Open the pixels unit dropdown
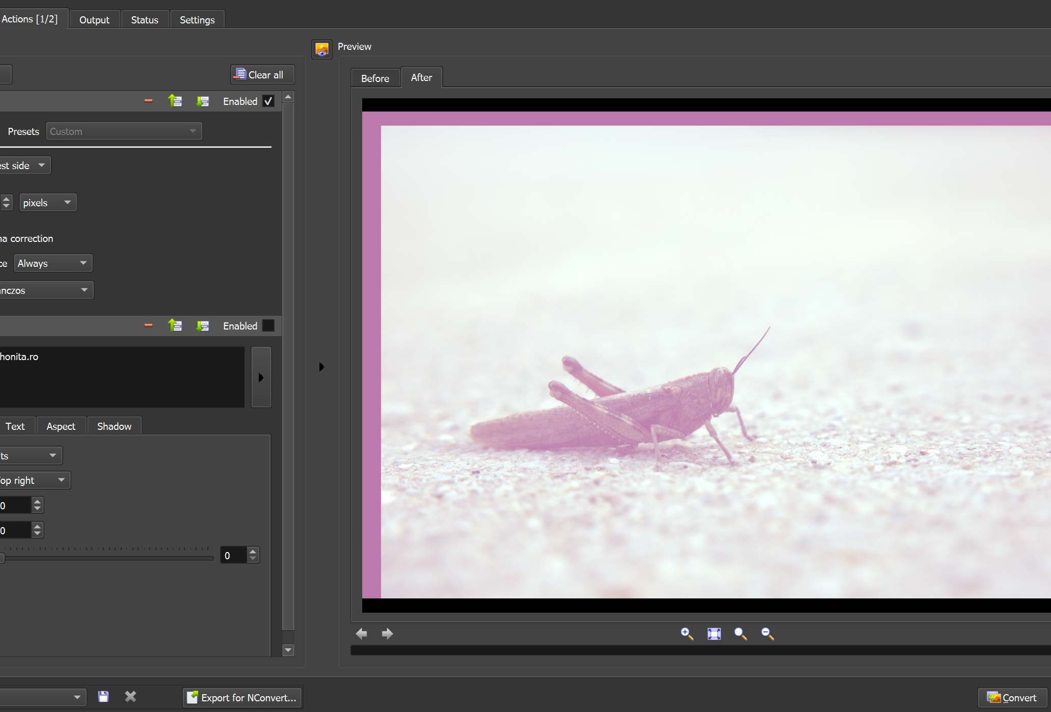Image resolution: width=1051 pixels, height=712 pixels. point(47,203)
